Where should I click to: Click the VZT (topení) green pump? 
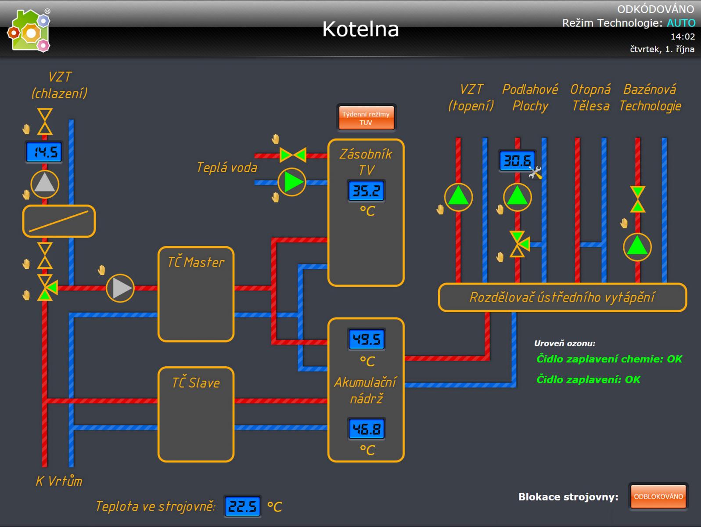pyautogui.click(x=458, y=197)
